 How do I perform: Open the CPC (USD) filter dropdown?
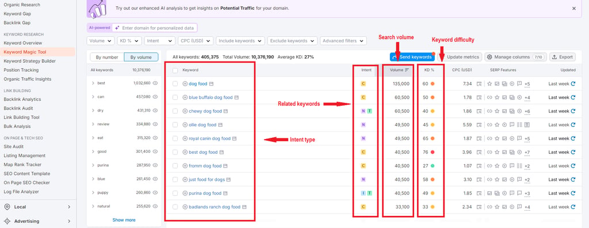coord(196,41)
